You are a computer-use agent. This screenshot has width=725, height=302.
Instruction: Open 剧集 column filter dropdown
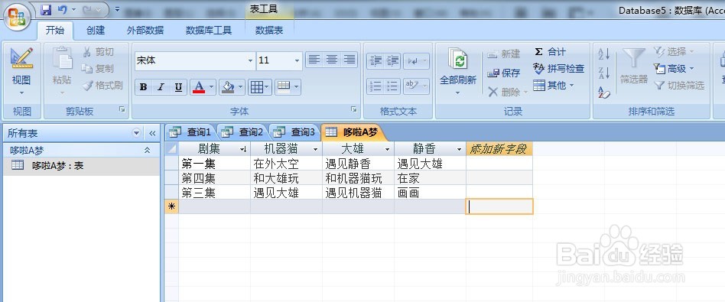243,149
